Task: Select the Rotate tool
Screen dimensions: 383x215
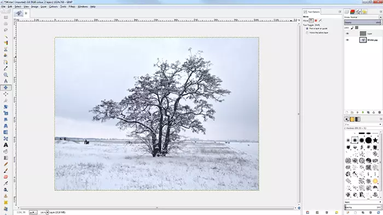Action: [5, 107]
